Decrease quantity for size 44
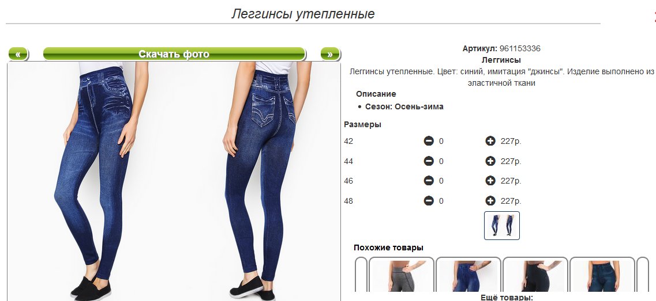Viewport: 656px width, 301px height. 429,161
